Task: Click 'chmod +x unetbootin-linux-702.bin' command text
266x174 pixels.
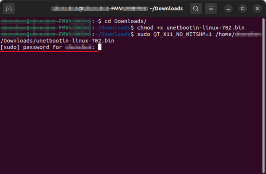Action: point(191,27)
